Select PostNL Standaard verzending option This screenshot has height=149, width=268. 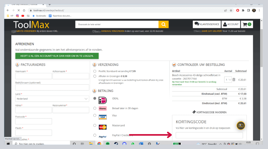click(95, 71)
